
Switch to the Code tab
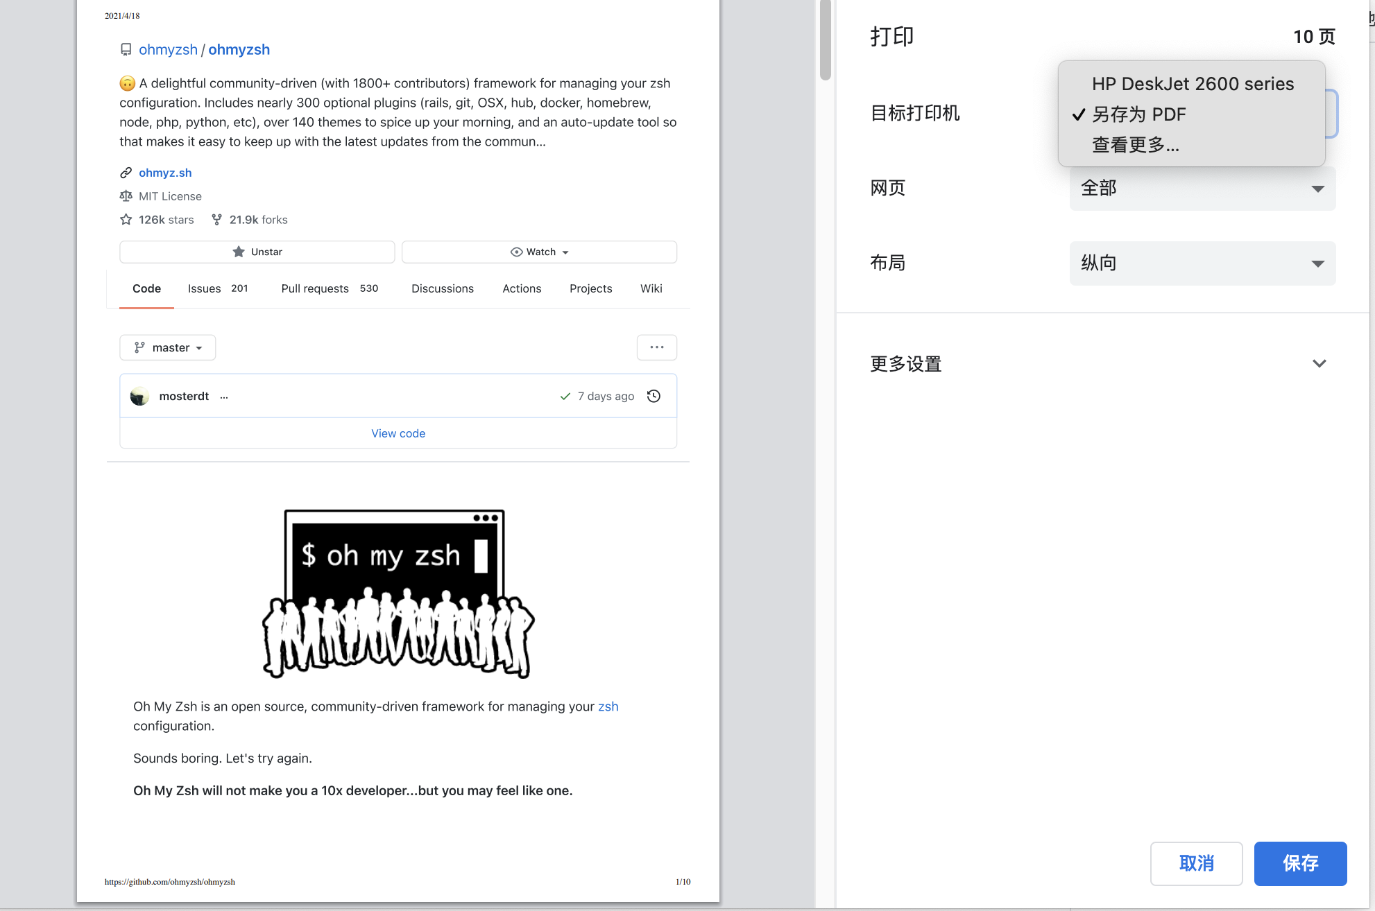(146, 288)
